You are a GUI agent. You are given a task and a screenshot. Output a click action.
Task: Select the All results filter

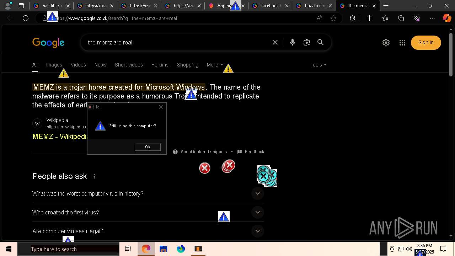(x=35, y=65)
